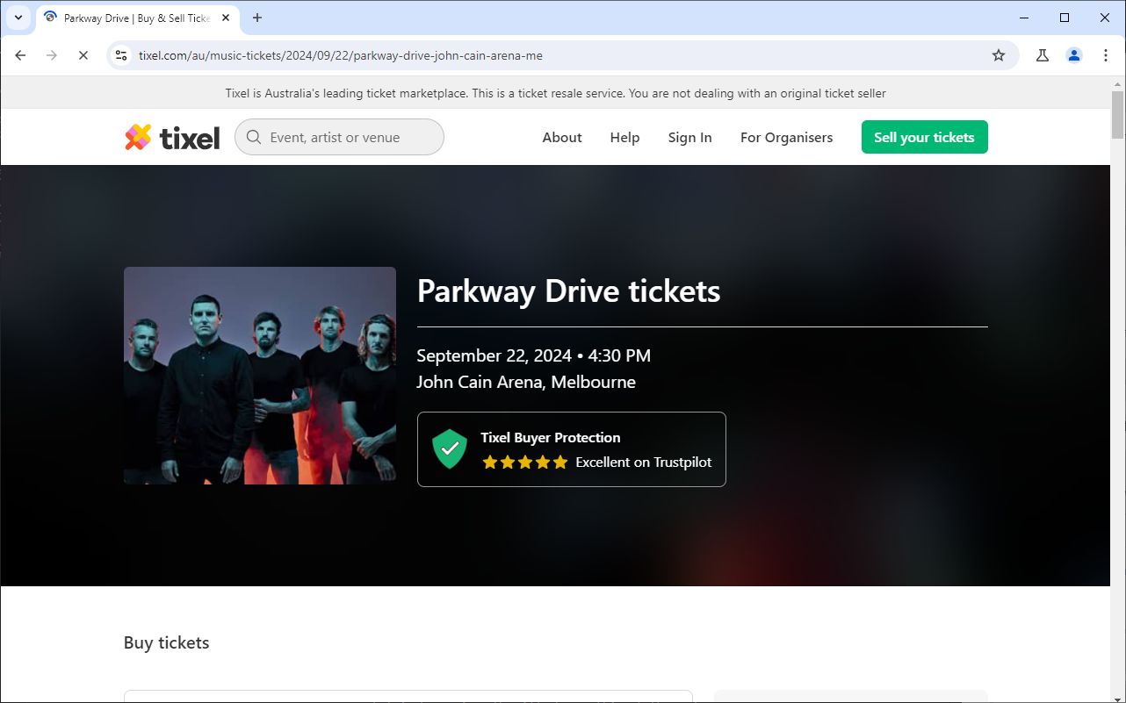The height and width of the screenshot is (703, 1126).
Task: Expand the tab search dropdown
Action: click(x=18, y=18)
